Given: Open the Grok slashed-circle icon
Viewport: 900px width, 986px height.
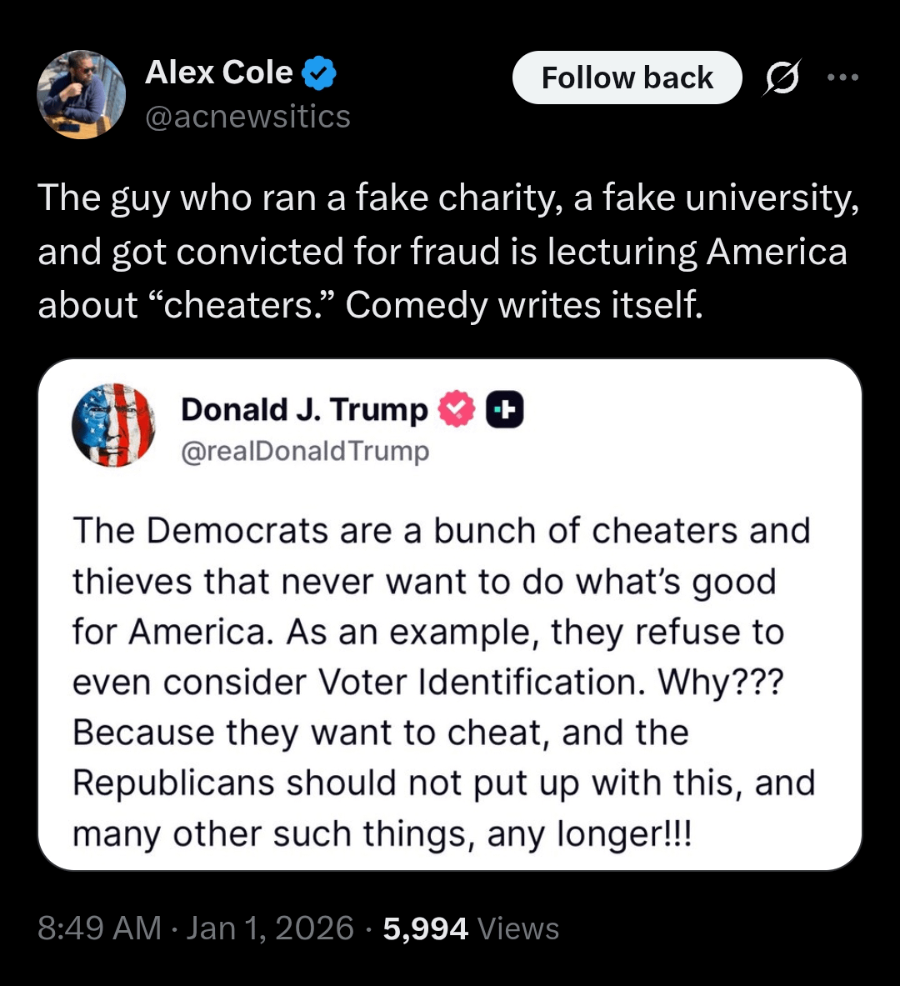Looking at the screenshot, I should coord(782,78).
